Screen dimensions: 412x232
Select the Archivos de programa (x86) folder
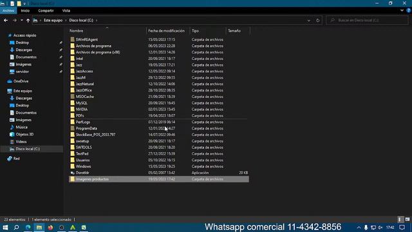[98, 52]
